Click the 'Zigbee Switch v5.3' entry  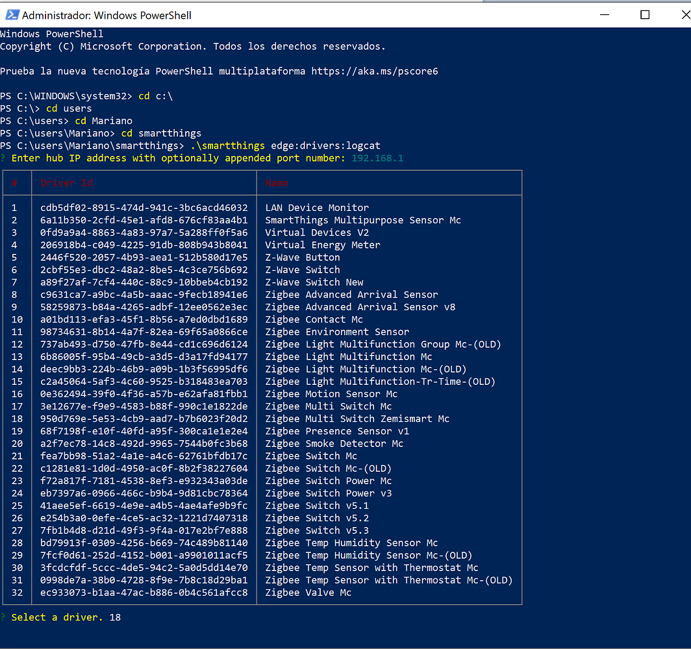317,531
